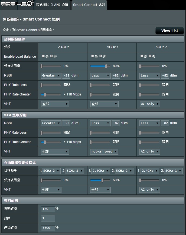Adjust trigger PHY Rate Less slider for 2.4GHz
The height and width of the screenshot is (235, 186).
[51, 85]
